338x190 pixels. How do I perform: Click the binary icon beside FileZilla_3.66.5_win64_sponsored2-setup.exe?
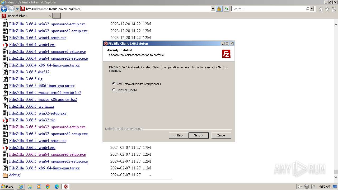[5, 161]
